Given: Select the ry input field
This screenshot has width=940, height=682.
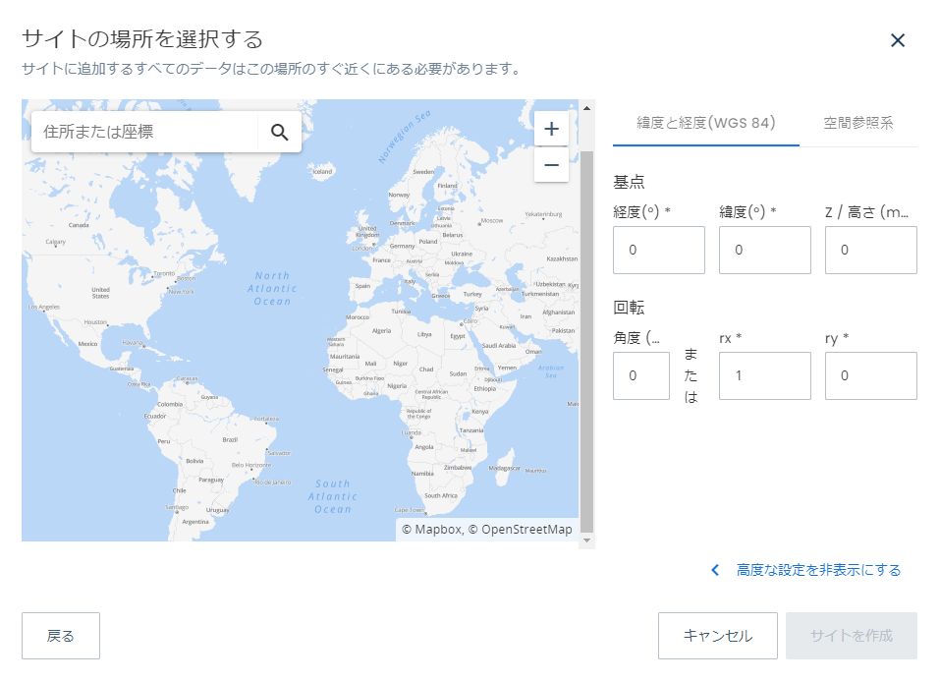Looking at the screenshot, I should [x=871, y=375].
